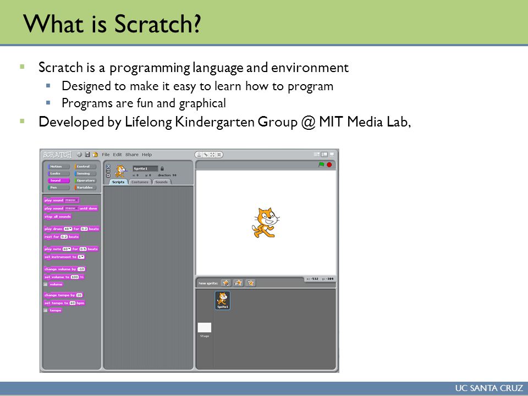Open the Share menu
Viewport: 528px width, 396px height.
coord(131,155)
